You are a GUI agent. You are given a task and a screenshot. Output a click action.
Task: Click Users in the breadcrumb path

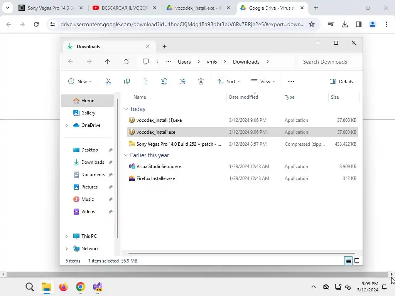point(184,62)
